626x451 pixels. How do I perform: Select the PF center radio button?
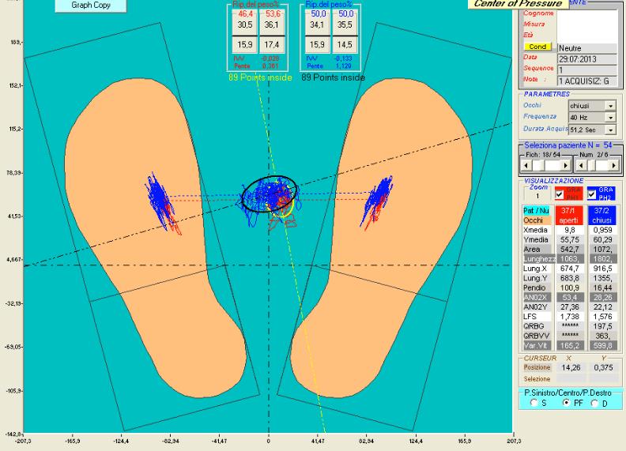(566, 403)
